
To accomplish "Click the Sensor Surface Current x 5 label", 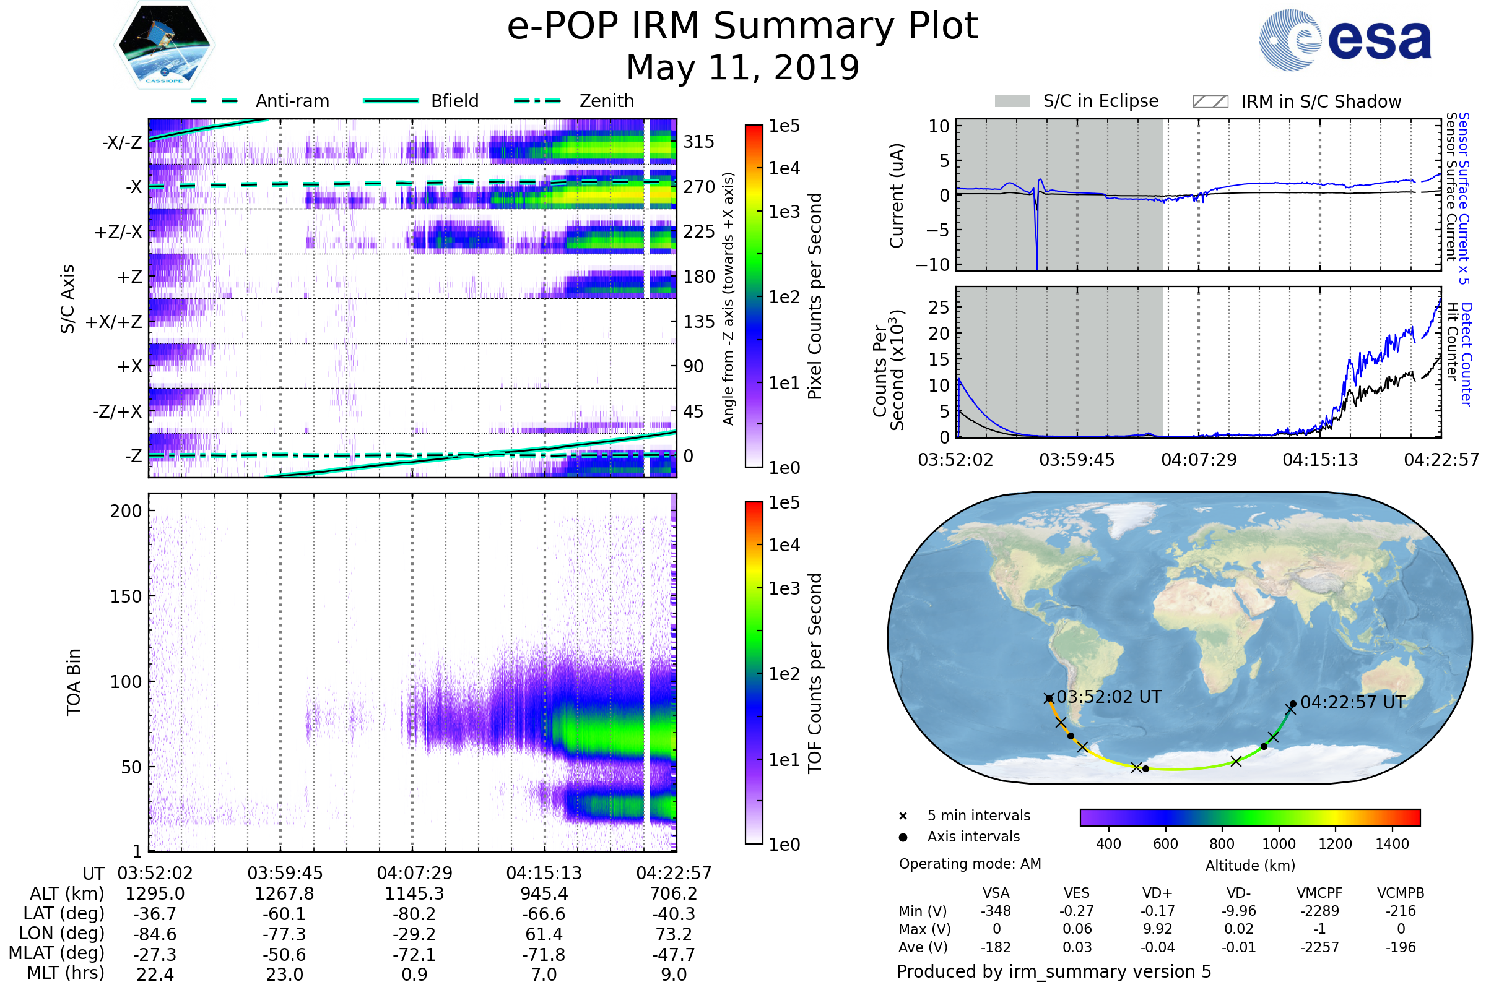I will coord(1464,197).
